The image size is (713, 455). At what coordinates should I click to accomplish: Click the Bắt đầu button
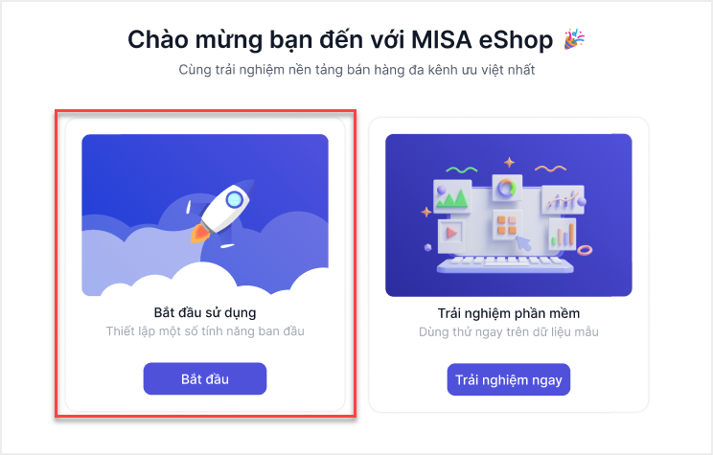[205, 378]
